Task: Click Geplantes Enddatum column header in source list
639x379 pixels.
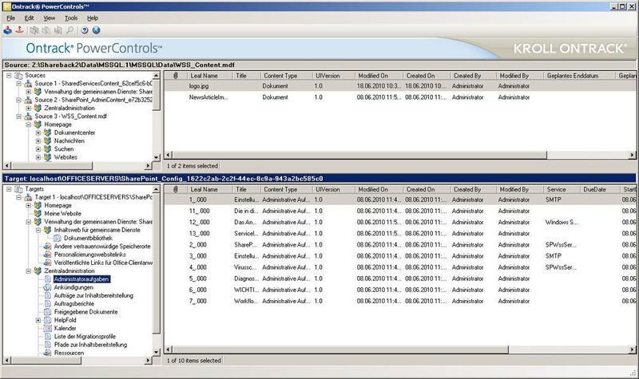Action: (x=578, y=76)
